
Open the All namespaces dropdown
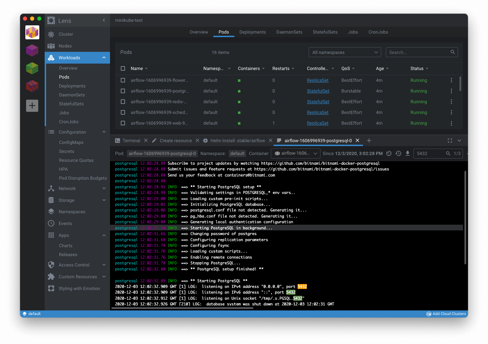pyautogui.click(x=344, y=52)
